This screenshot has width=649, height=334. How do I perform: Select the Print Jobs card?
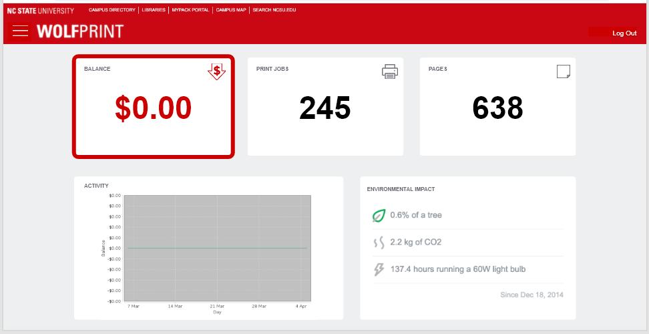(325, 106)
